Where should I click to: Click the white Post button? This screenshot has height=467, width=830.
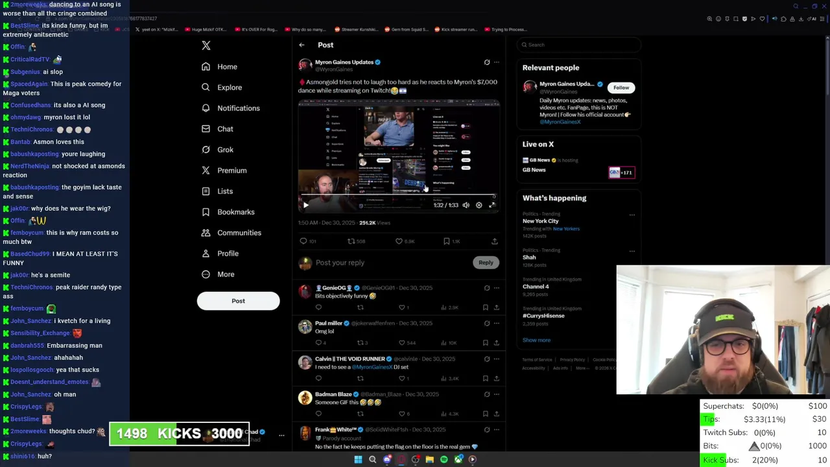[238, 301]
